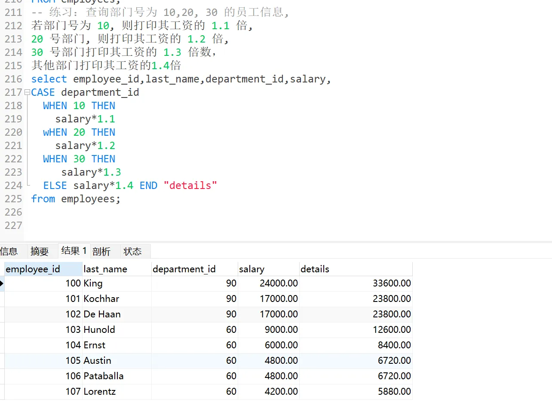Select details cell 12600.00

pos(356,330)
